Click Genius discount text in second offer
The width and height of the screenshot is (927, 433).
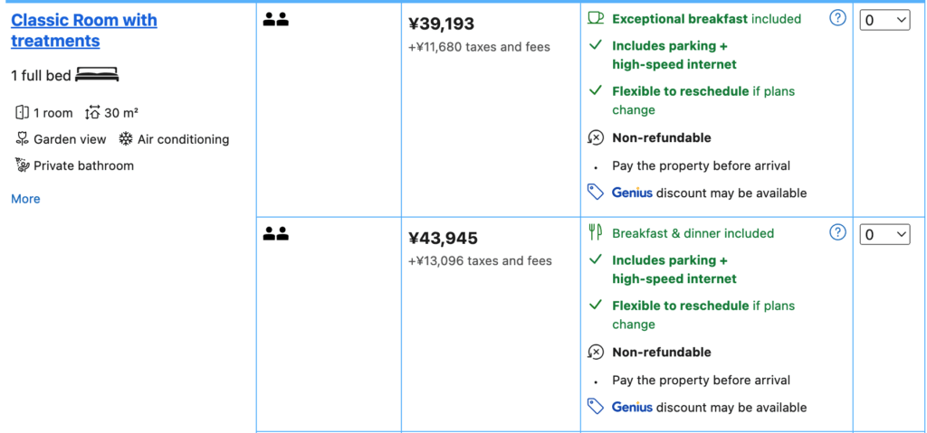pos(709,407)
